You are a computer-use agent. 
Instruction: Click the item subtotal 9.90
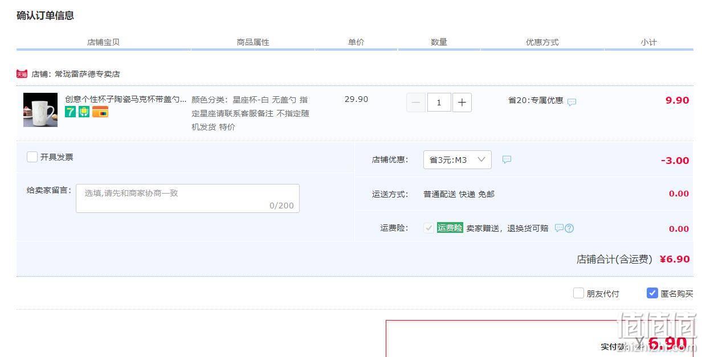(677, 100)
